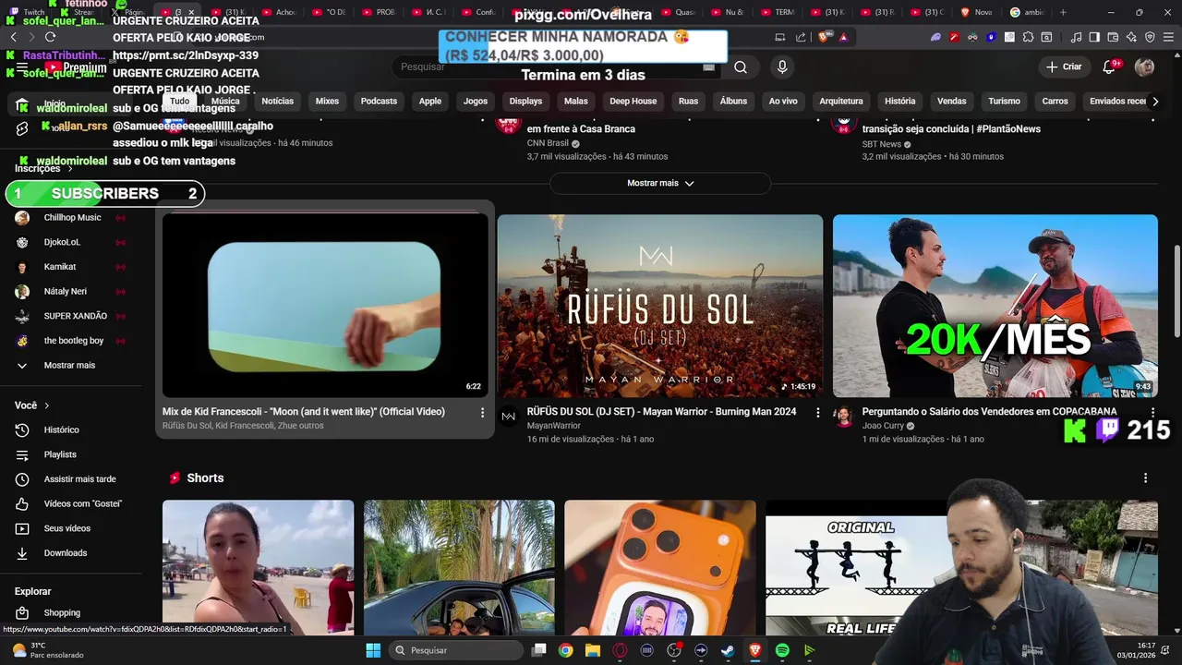Reload the page with browser refresh icon
The width and height of the screenshot is (1182, 665).
pyautogui.click(x=50, y=37)
